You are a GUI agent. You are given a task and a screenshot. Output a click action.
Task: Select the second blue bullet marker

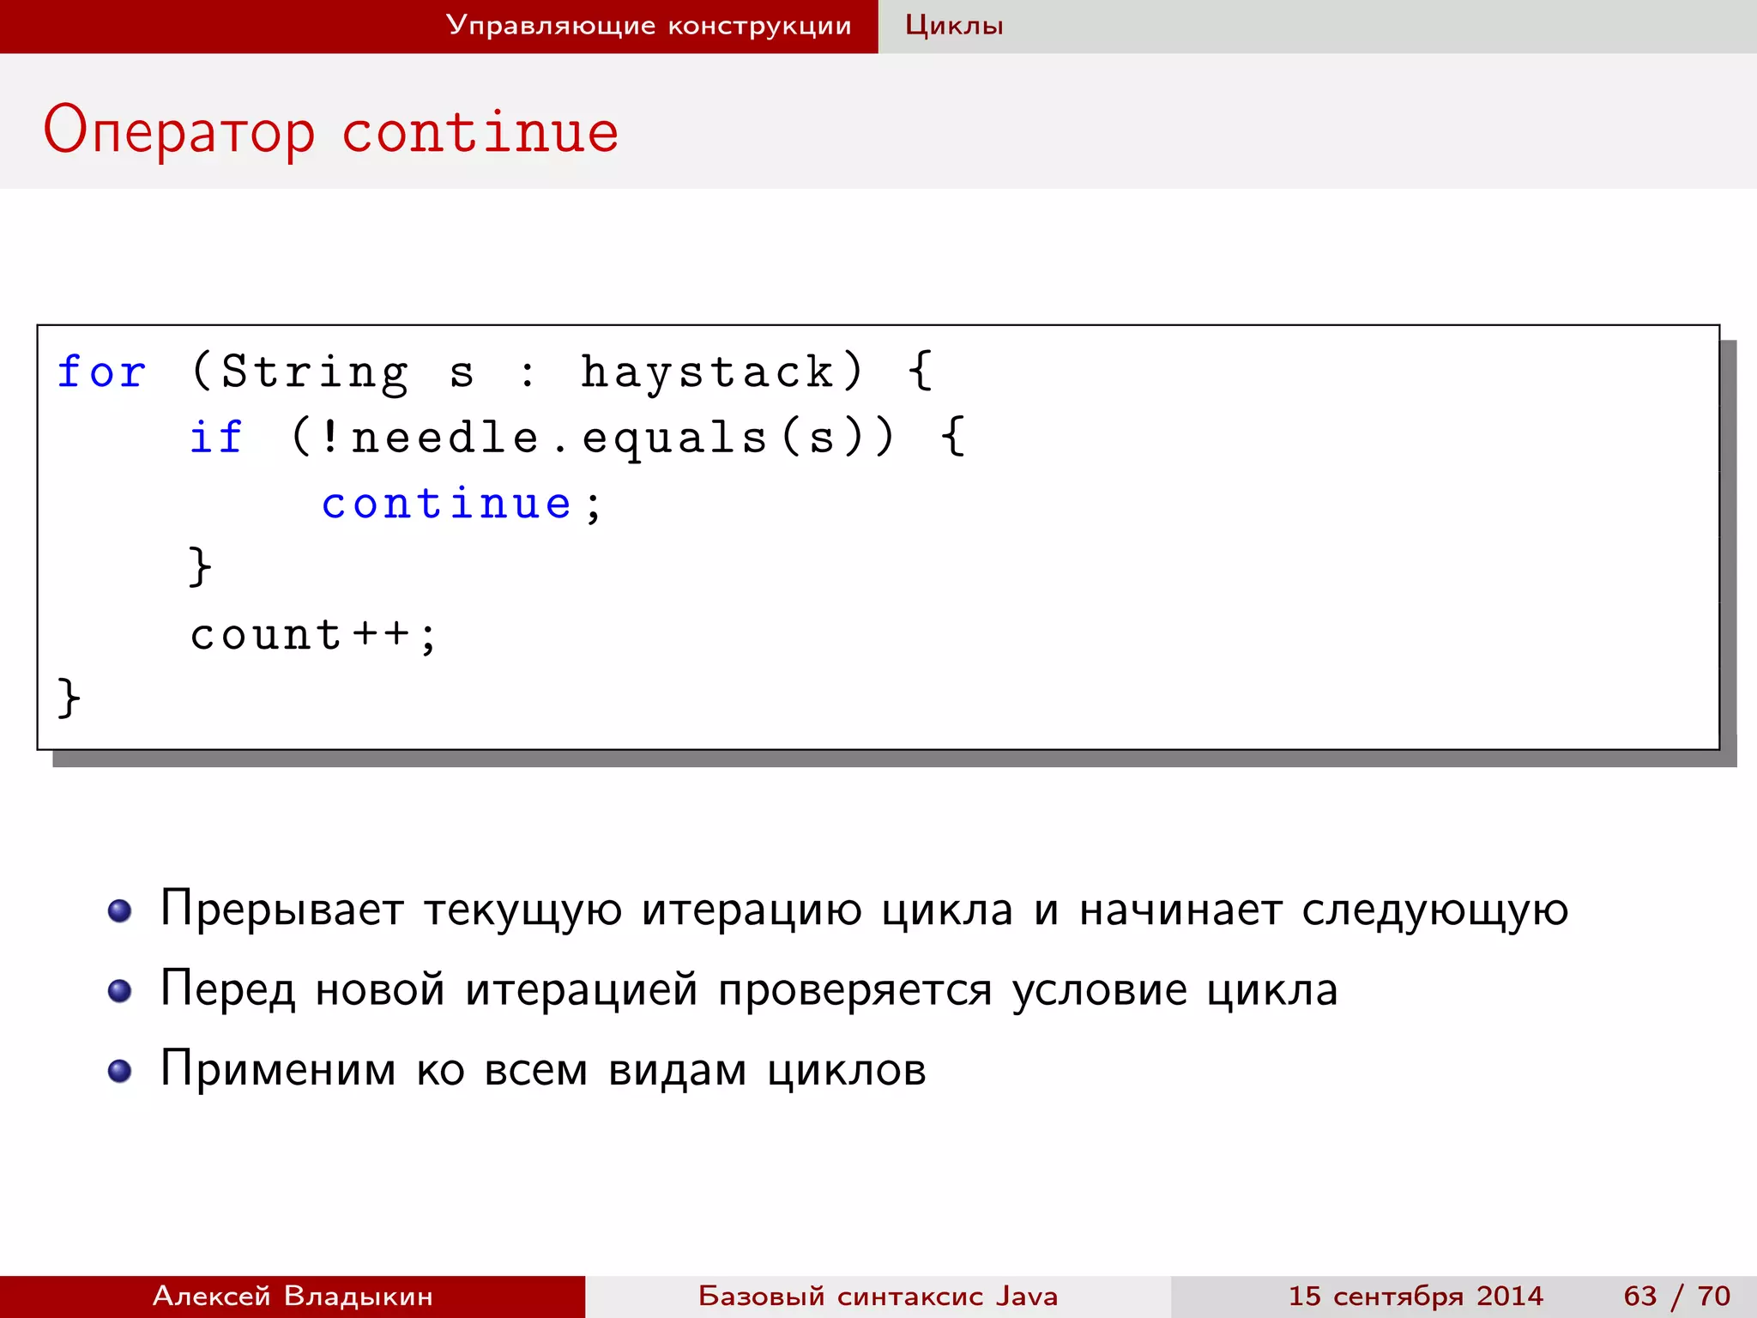pyautogui.click(x=120, y=991)
